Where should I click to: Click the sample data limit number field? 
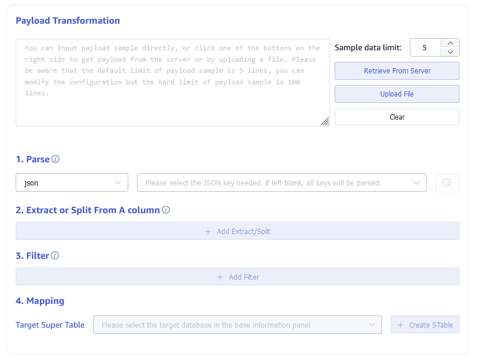(x=425, y=48)
